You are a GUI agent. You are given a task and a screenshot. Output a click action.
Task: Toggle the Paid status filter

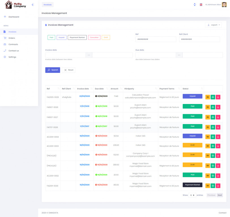[51, 37]
